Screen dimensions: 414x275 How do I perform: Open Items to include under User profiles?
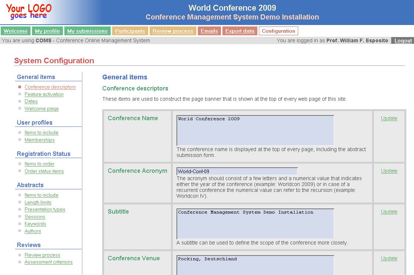[41, 132]
